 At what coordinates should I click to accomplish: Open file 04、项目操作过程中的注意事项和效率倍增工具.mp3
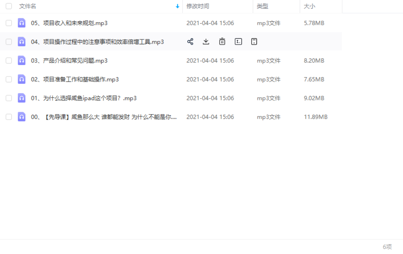(x=97, y=42)
